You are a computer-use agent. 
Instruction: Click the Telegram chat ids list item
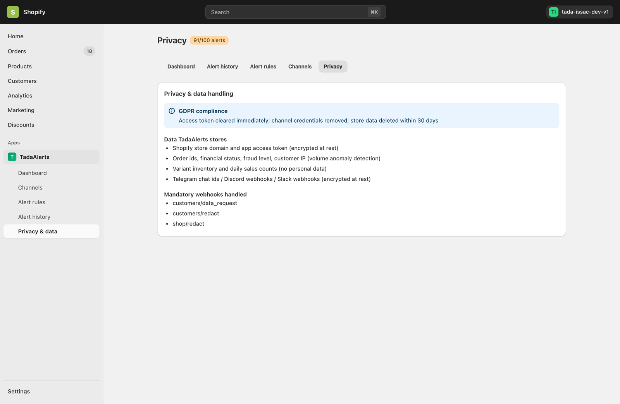point(272,179)
